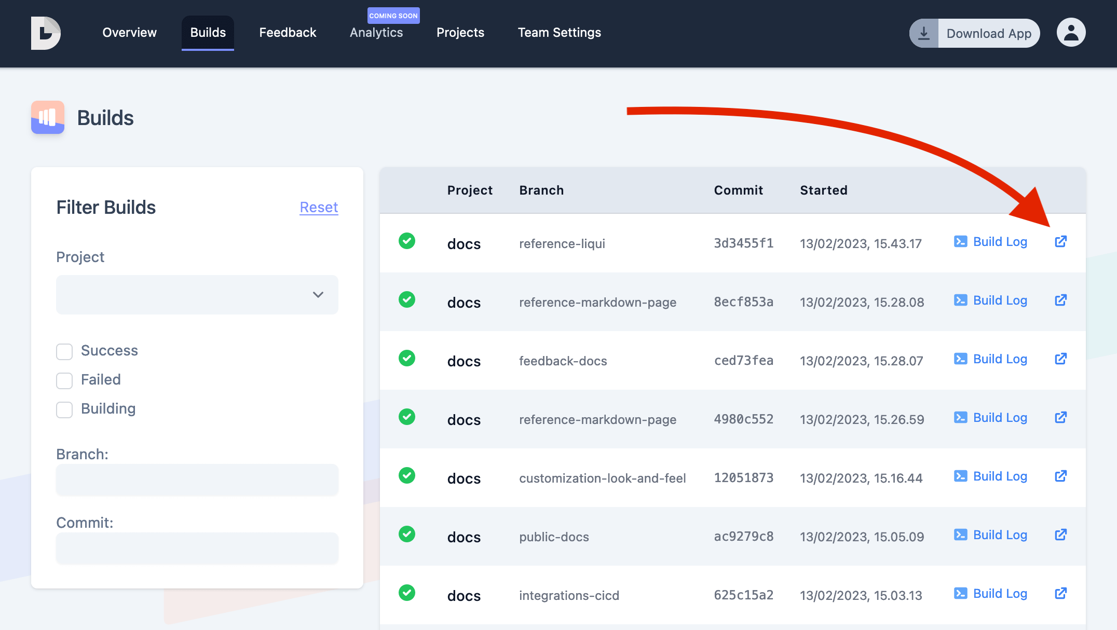Switch to the Feedback tab
Screen dimensions: 1117x630
[288, 32]
